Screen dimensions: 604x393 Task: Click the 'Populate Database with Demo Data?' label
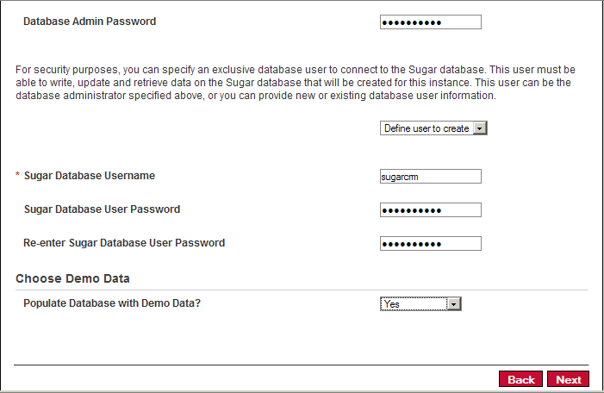(112, 303)
